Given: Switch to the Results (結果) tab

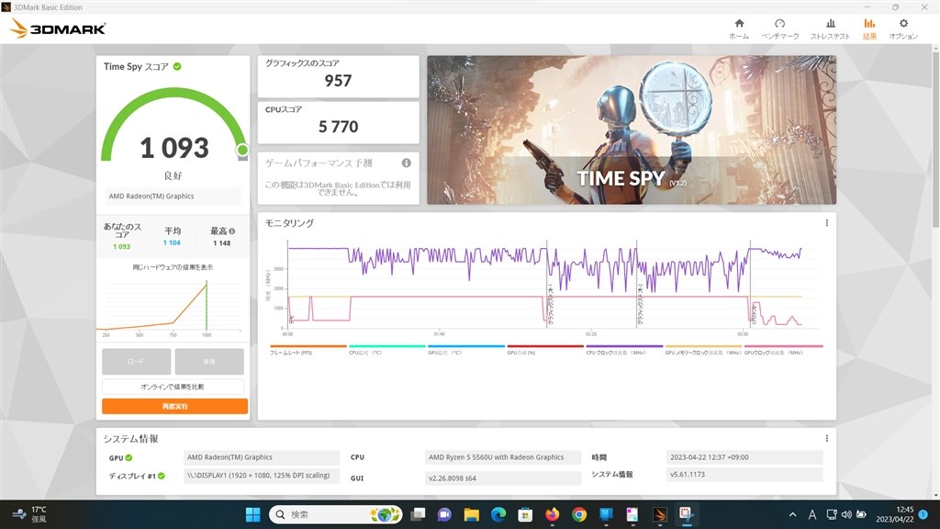Looking at the screenshot, I should [x=869, y=28].
